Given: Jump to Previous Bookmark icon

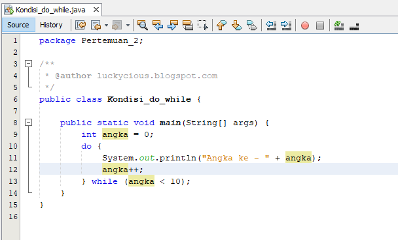Looking at the screenshot, I should pyautogui.click(x=222, y=25).
